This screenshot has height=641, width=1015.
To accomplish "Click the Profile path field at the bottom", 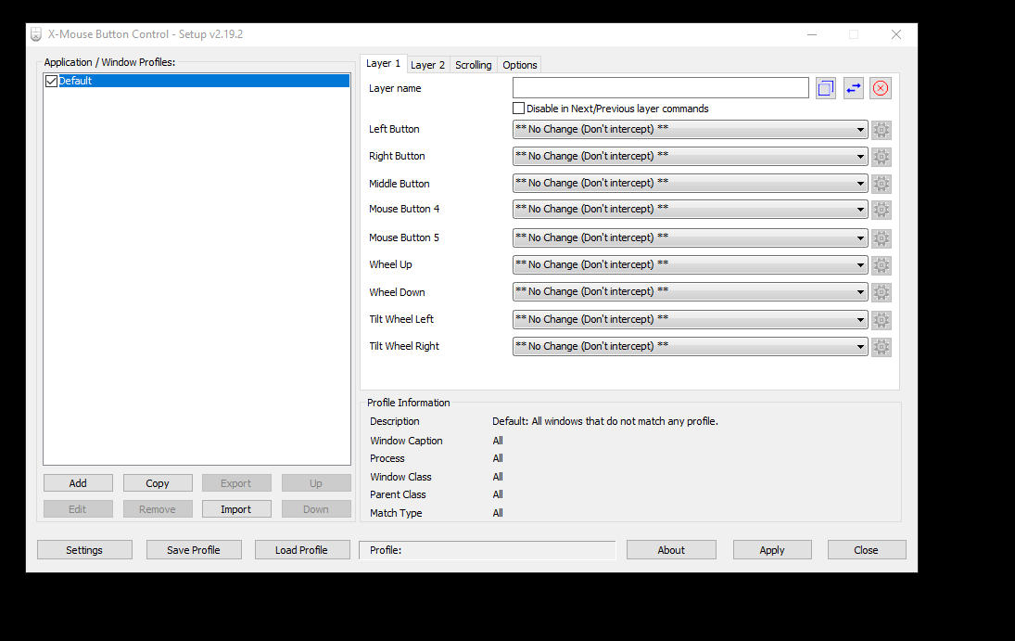I will (x=487, y=550).
